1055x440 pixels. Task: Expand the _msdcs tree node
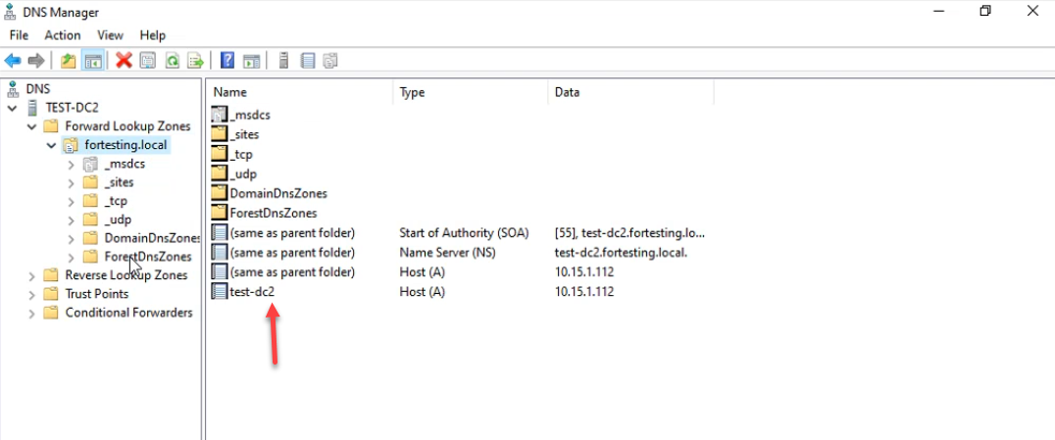(x=72, y=164)
